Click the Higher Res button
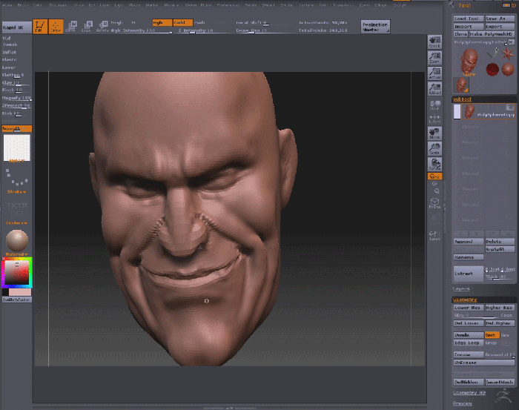The width and height of the screenshot is (519, 410). 499,307
